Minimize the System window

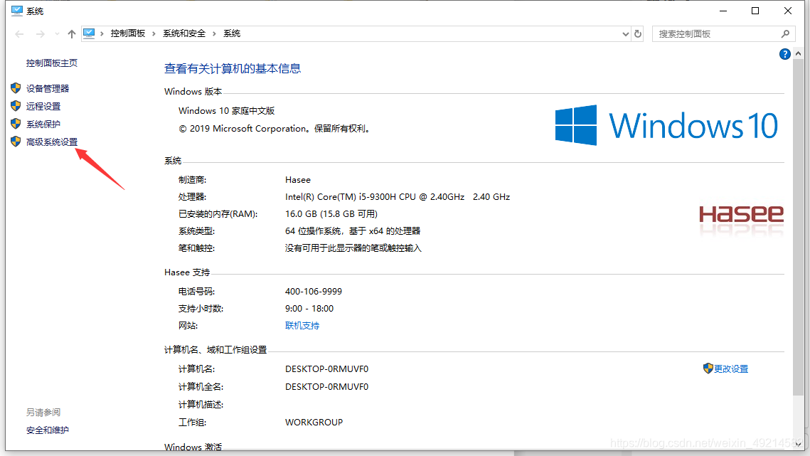(x=723, y=11)
